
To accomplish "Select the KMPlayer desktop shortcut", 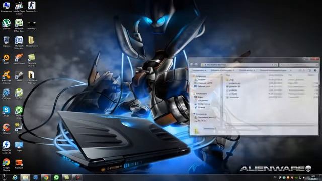I will (x=6, y=94).
